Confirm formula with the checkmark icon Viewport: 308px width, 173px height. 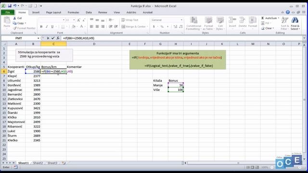[53, 38]
